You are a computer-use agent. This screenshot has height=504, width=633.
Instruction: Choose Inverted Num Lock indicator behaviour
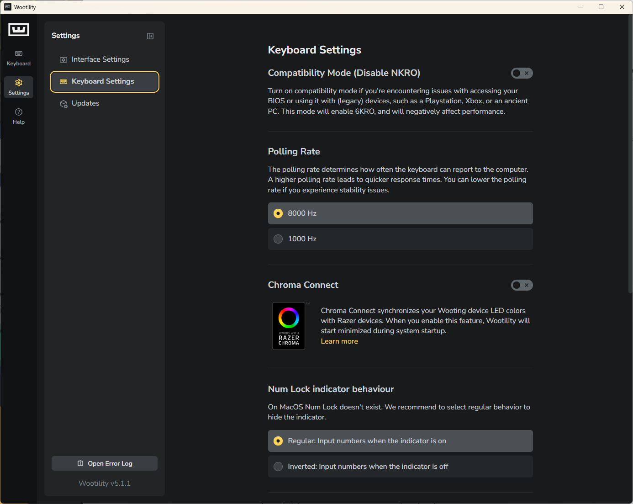[x=400, y=467]
